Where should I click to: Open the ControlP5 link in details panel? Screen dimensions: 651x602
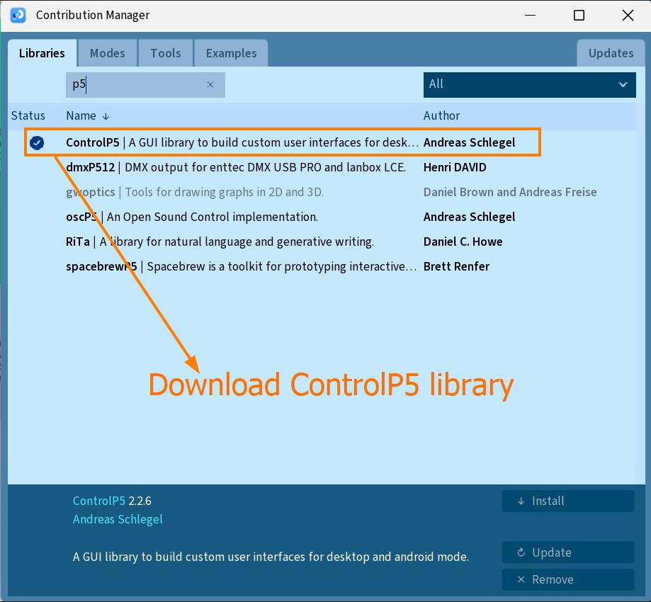(x=98, y=501)
